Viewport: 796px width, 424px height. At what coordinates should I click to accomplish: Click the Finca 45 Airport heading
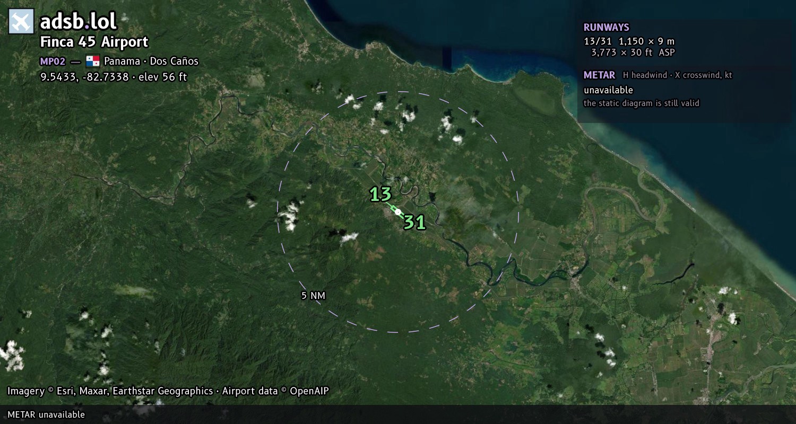click(94, 42)
